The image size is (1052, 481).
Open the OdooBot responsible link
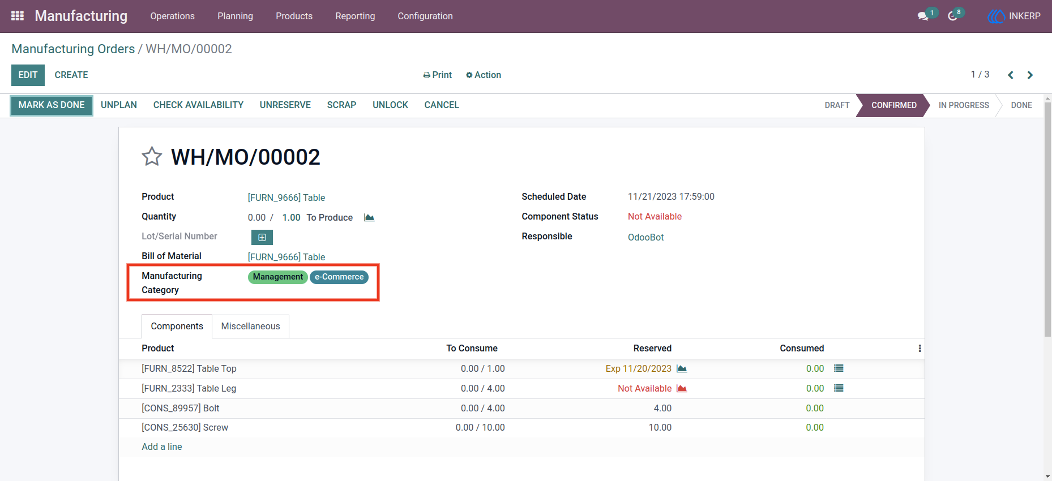(645, 237)
